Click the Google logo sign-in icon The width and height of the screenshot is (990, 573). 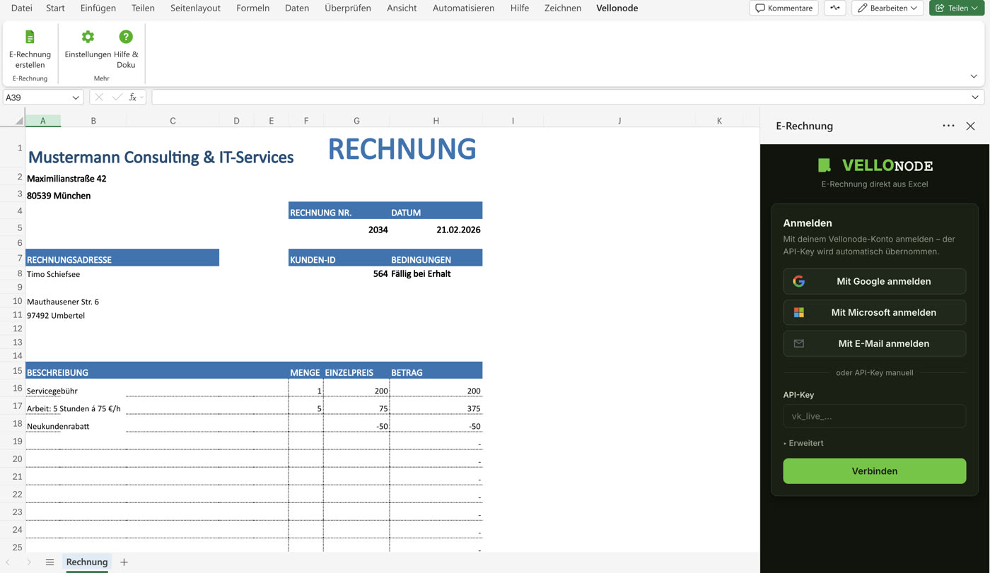pyautogui.click(x=799, y=281)
